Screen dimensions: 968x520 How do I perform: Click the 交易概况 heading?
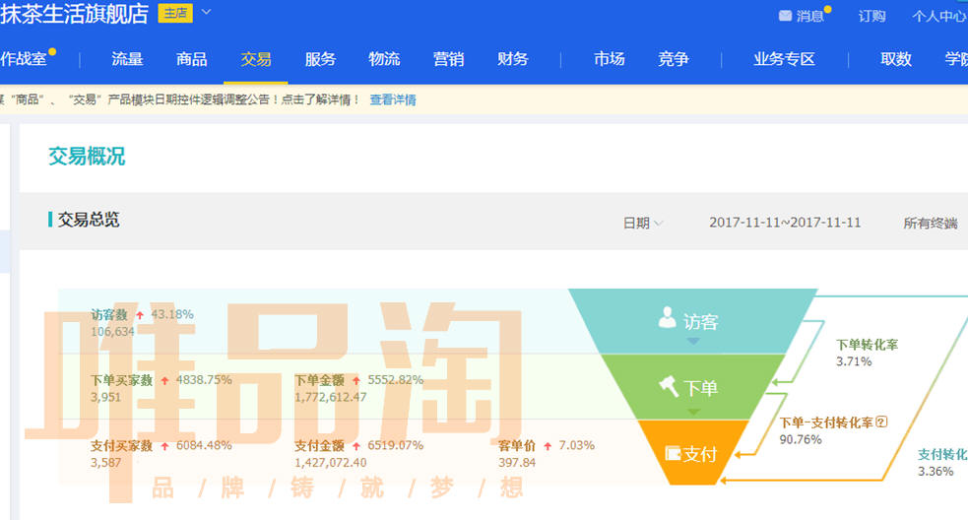[87, 156]
